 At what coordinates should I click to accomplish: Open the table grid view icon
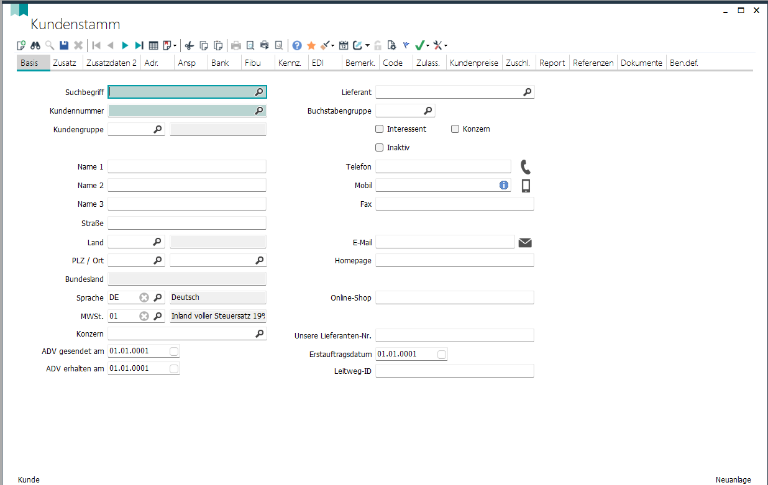[x=153, y=45]
